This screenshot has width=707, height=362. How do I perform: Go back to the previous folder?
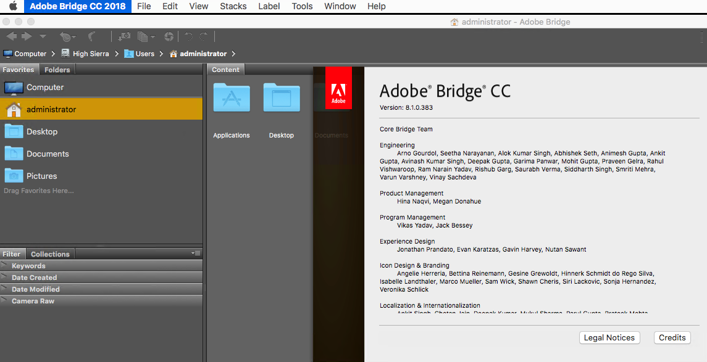12,36
